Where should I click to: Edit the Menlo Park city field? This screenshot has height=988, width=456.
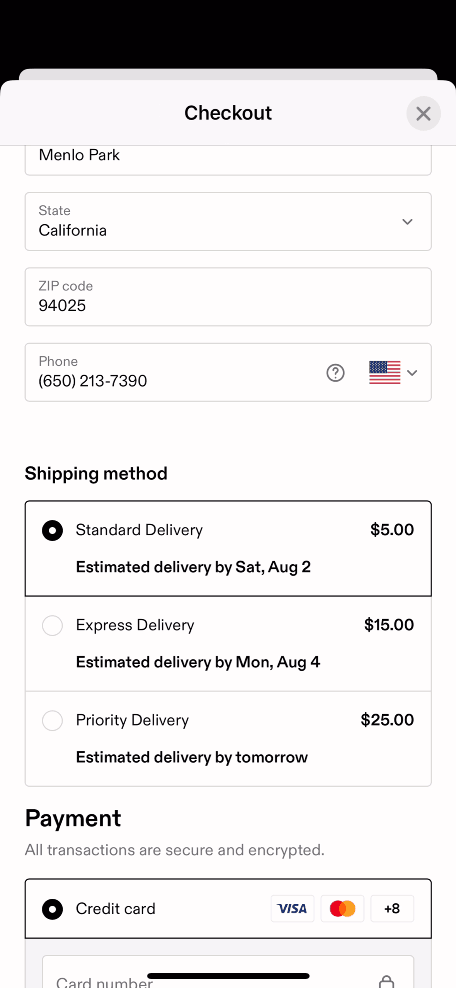(x=228, y=156)
